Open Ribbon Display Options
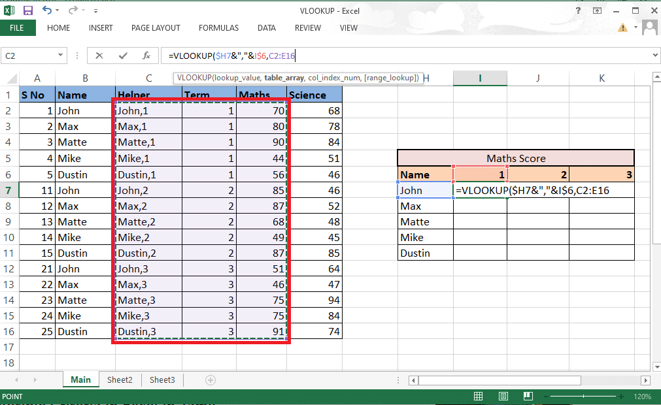This screenshot has height=405, width=661. [x=597, y=10]
